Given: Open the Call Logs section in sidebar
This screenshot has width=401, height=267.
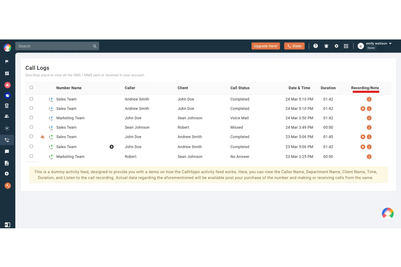Looking at the screenshot, I should point(7,140).
